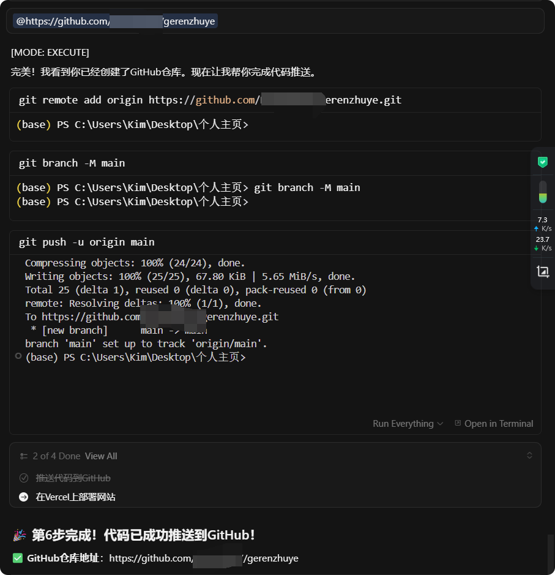The width and height of the screenshot is (555, 575).
Task: Click the Open in Terminal icon
Action: pyautogui.click(x=458, y=423)
